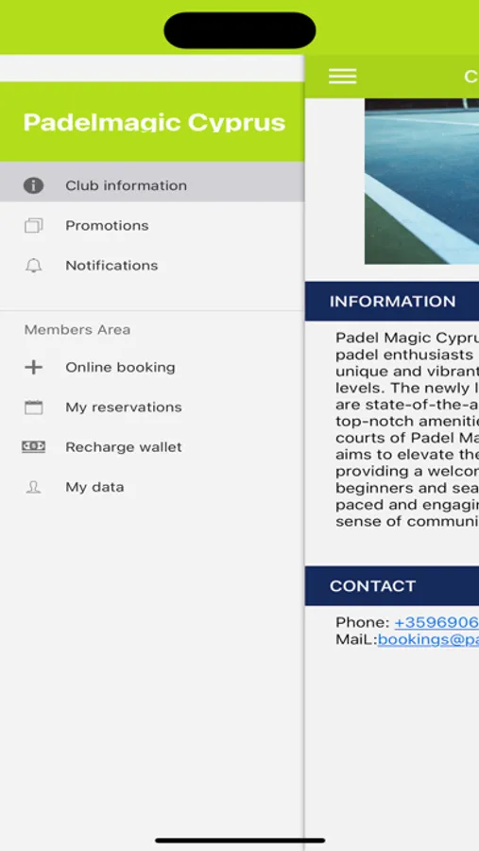The width and height of the screenshot is (479, 851).
Task: Select My reservations entry
Action: click(152, 408)
